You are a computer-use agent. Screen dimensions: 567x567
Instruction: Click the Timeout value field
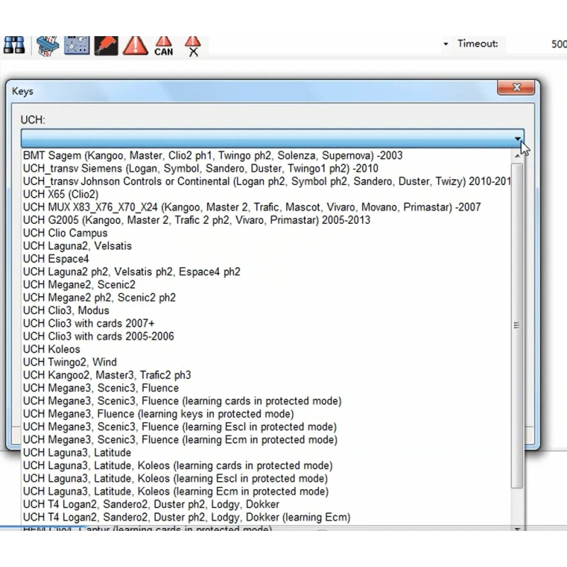click(536, 45)
